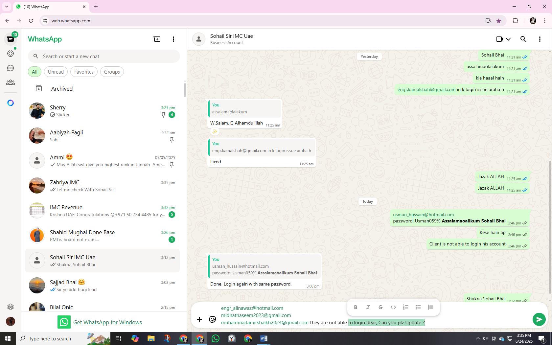552x345 pixels.
Task: Open the Sajjad Bhai chat
Action: [103, 286]
